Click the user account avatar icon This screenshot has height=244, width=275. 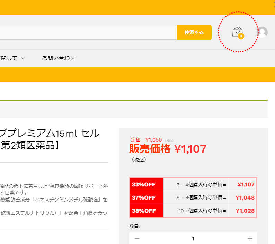(262, 32)
